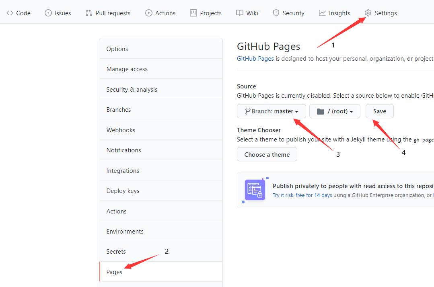434x287 pixels.
Task: Open Deploy keys settings
Action: click(x=161, y=191)
